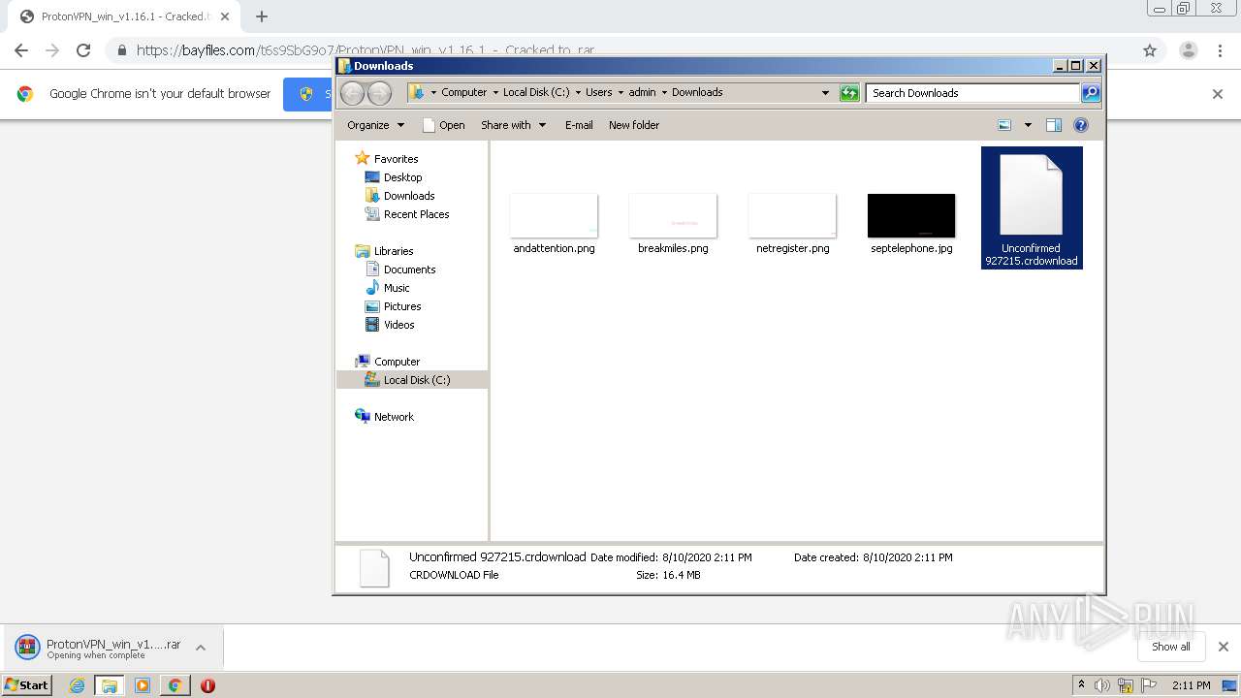Open the Organize dropdown menu
The height and width of the screenshot is (698, 1241).
(x=375, y=125)
